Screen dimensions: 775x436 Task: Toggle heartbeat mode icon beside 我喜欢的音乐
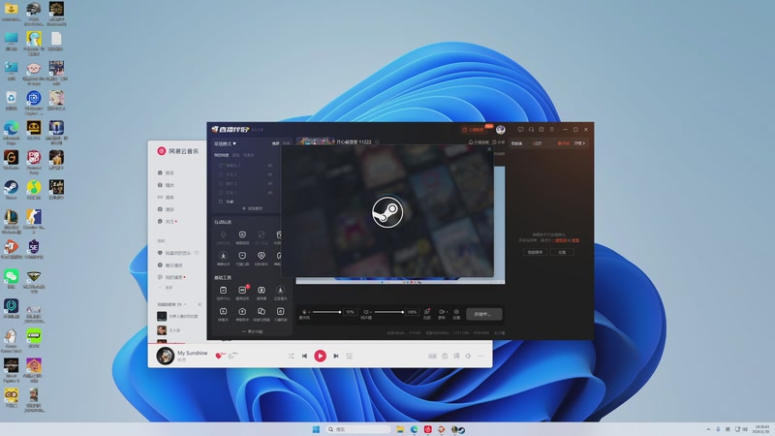coord(197,253)
